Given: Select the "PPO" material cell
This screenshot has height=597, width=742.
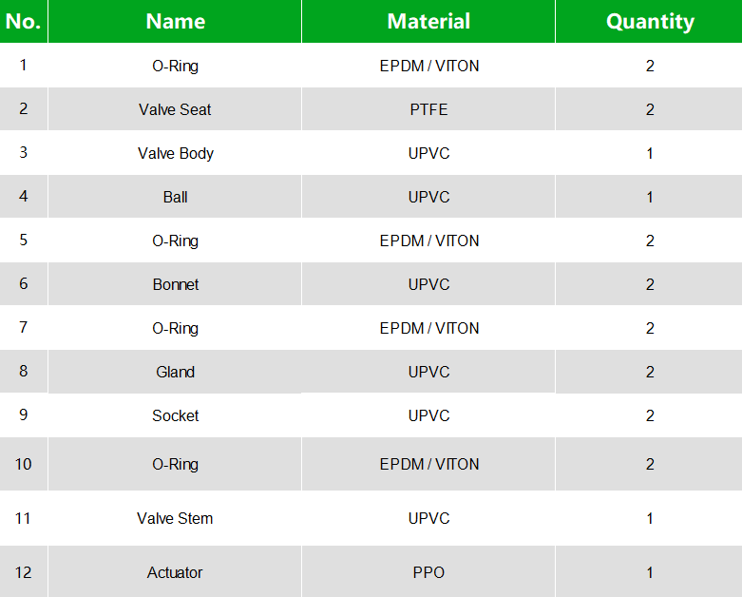Looking at the screenshot, I should coord(428,572).
